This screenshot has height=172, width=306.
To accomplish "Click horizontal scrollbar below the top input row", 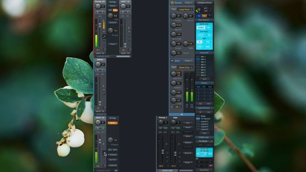I will pos(123,56).
